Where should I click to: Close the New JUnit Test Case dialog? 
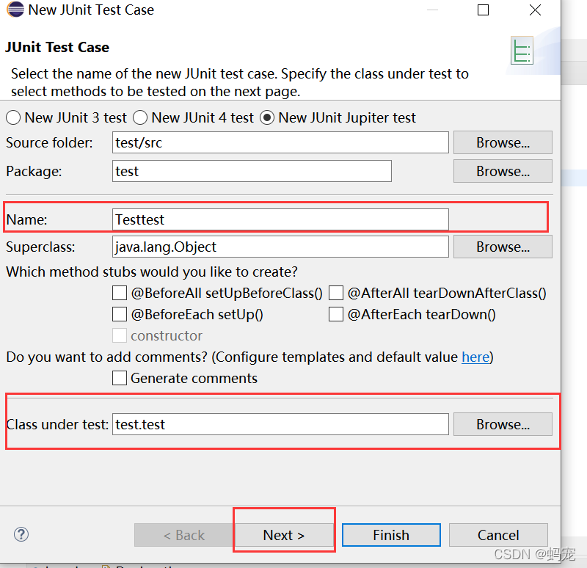pyautogui.click(x=535, y=10)
